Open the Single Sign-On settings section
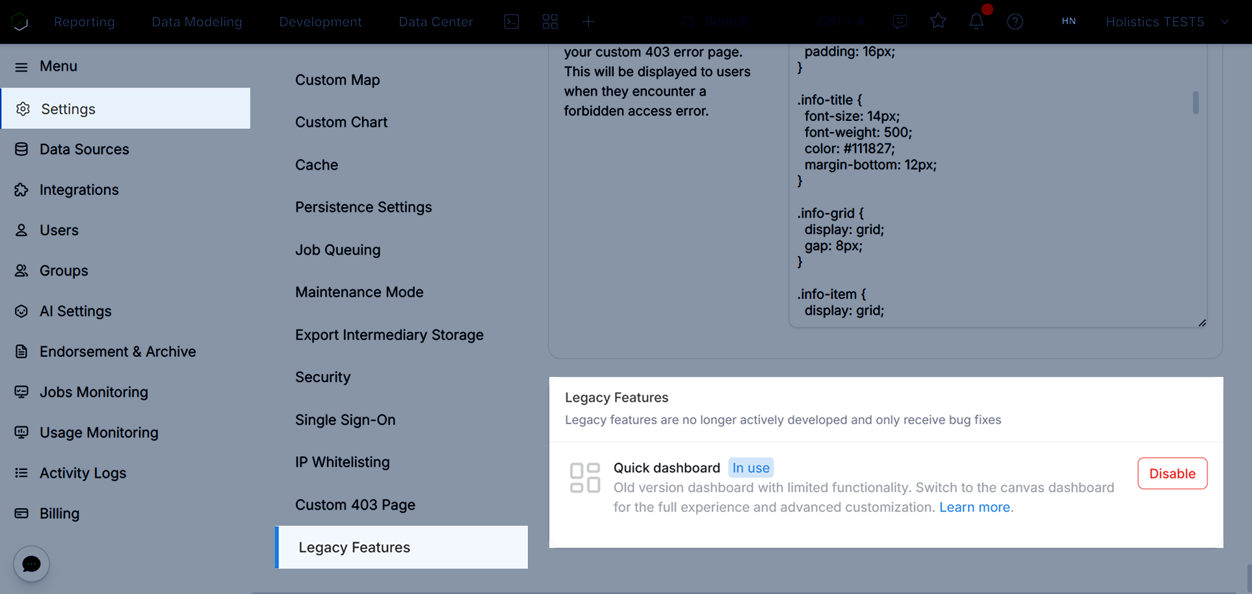Screen dimensions: 1252x594 pyautogui.click(x=345, y=420)
